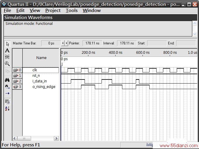Open the File menu
The image size is (199, 149).
7,11
